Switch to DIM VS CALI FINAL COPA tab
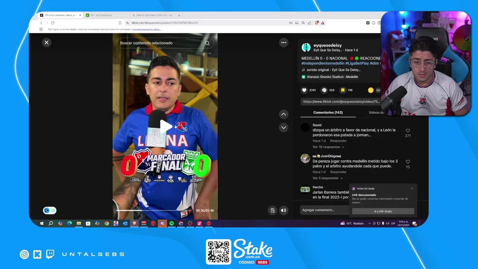 (154, 15)
